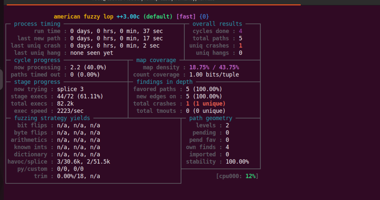This screenshot has width=380, height=200.
Task: Click the total execs 82.2k value
Action: click(x=65, y=104)
